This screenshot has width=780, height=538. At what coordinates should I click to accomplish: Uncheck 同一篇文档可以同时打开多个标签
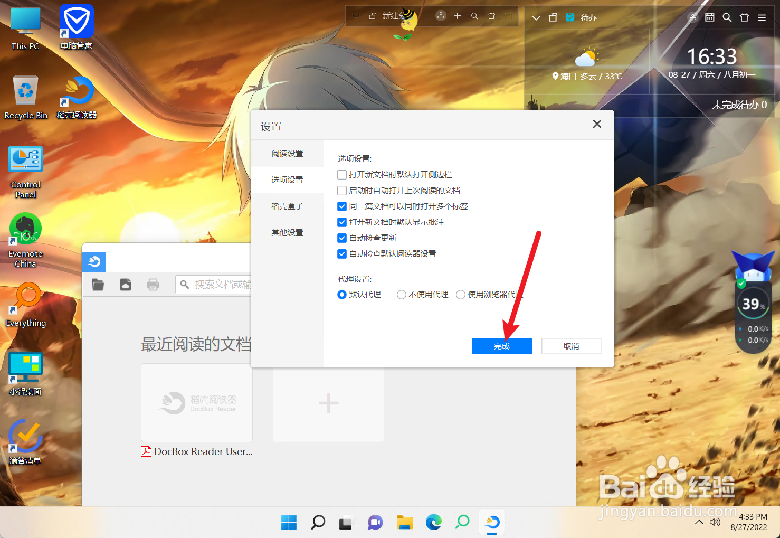[x=342, y=206]
